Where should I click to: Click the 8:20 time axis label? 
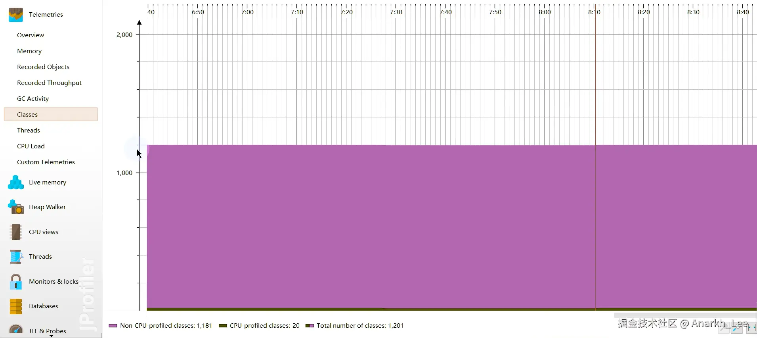click(x=644, y=12)
